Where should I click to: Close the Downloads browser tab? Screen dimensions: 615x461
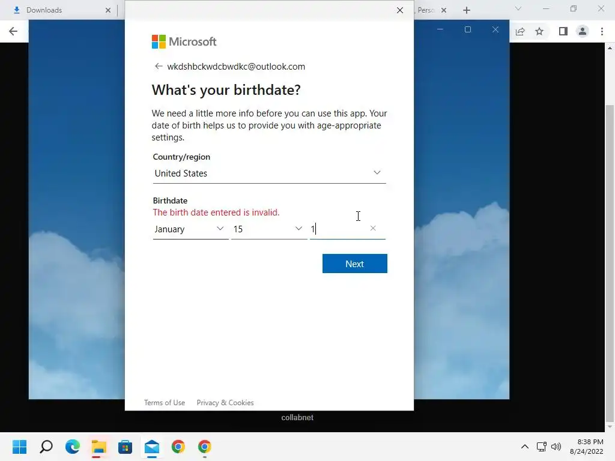point(108,10)
